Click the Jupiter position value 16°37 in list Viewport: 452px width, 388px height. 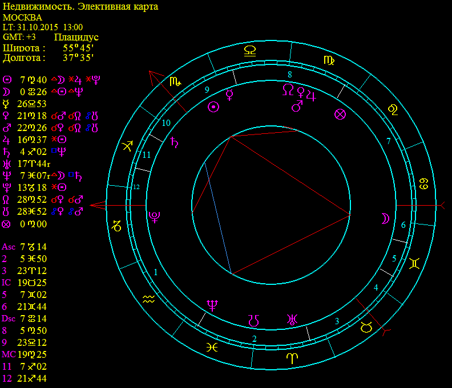32,140
